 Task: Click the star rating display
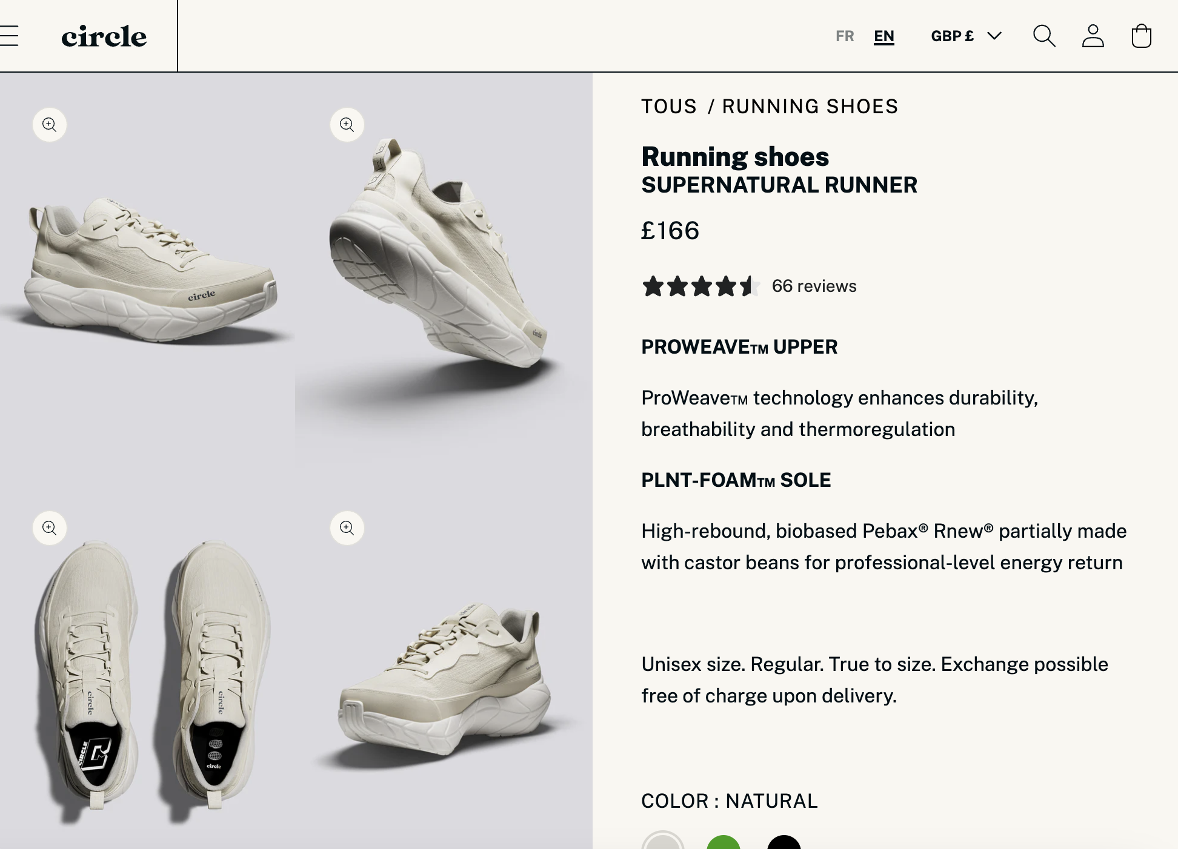[x=701, y=286]
